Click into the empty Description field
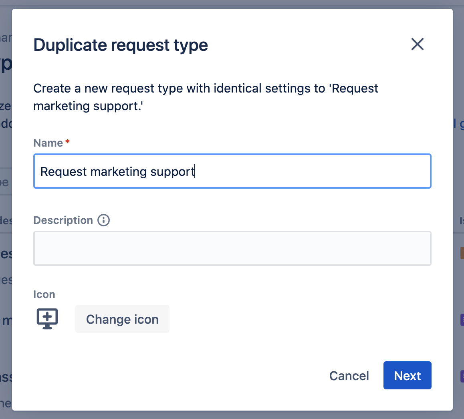The height and width of the screenshot is (419, 464). (232, 249)
